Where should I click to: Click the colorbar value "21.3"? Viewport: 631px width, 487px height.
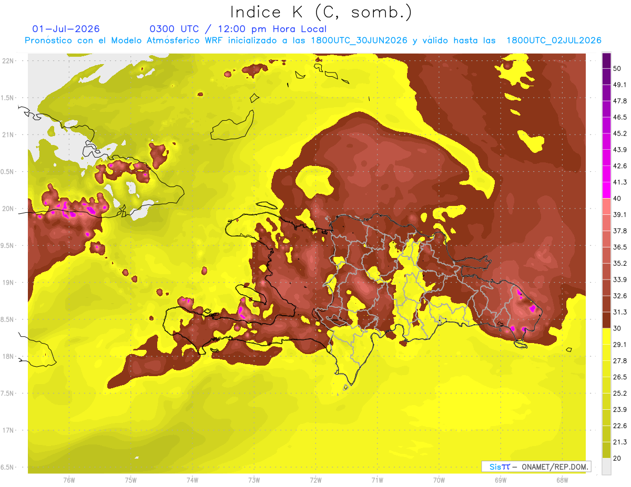(619, 442)
